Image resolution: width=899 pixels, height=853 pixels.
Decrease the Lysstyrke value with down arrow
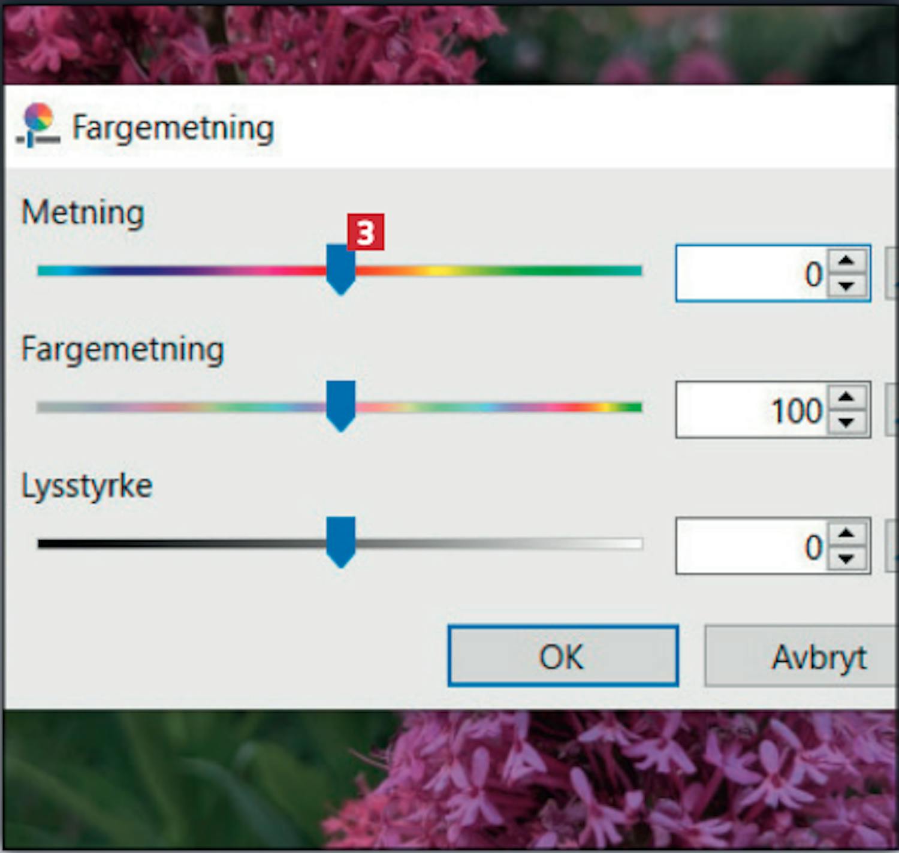tap(846, 559)
